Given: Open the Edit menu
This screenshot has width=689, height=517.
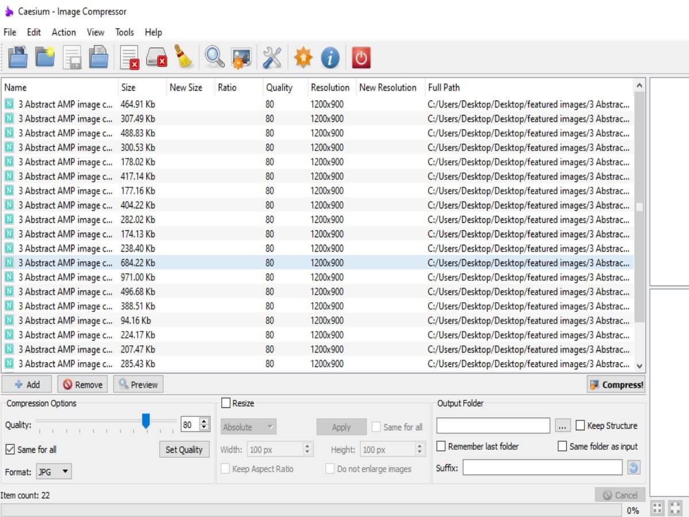Looking at the screenshot, I should click(x=34, y=32).
